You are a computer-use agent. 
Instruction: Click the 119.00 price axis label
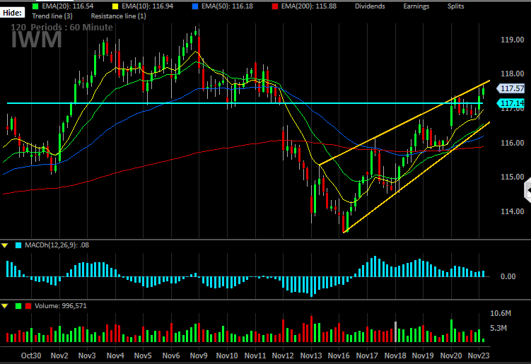pos(512,40)
